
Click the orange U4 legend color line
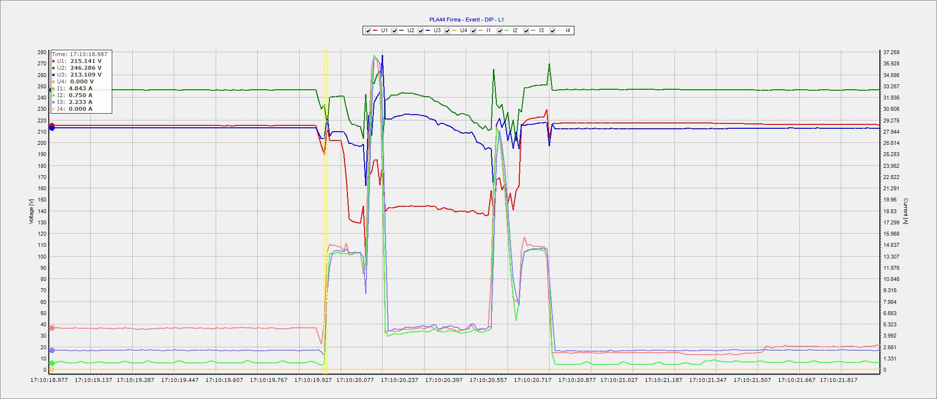tap(454, 31)
